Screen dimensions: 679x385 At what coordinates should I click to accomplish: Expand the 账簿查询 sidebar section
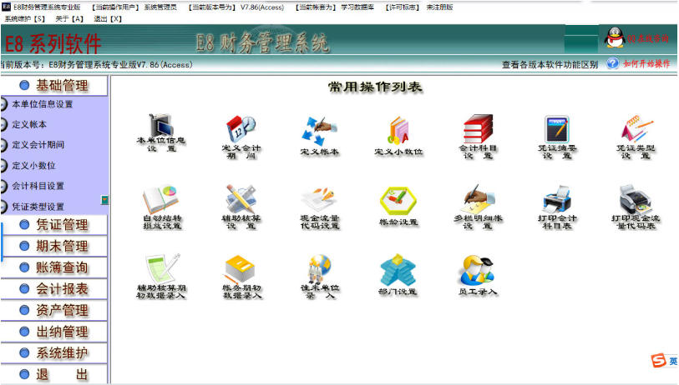click(54, 267)
